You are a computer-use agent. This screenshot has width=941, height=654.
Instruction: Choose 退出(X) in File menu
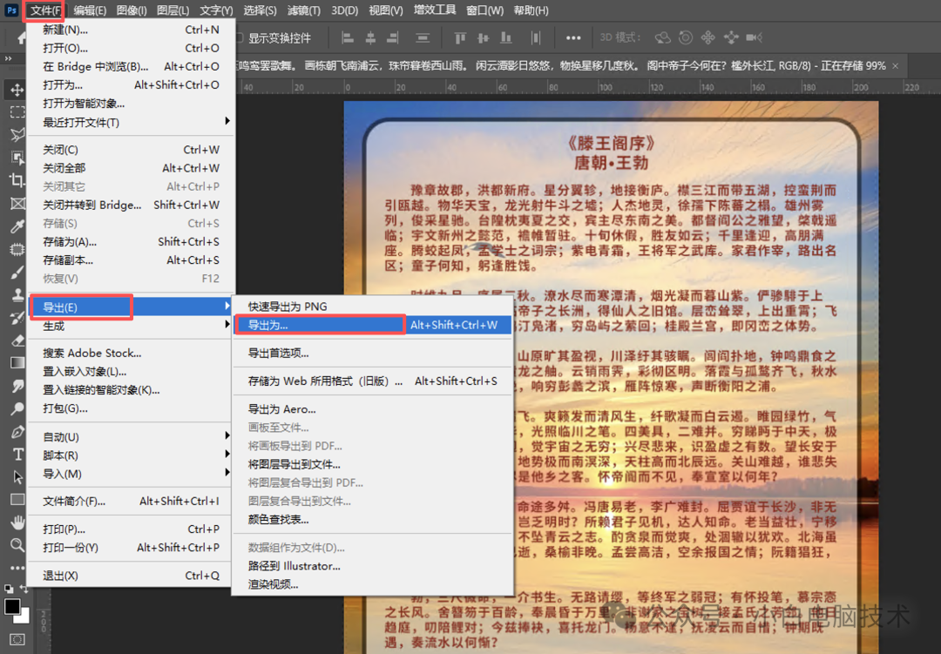(x=130, y=576)
